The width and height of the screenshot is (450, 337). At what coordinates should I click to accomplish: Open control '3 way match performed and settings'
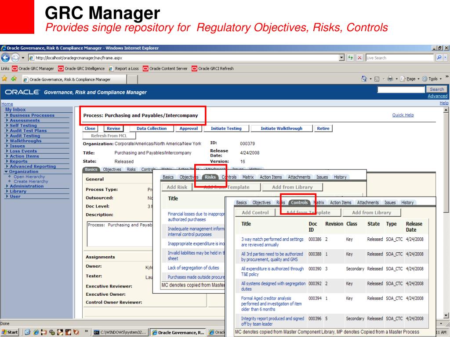click(x=272, y=242)
